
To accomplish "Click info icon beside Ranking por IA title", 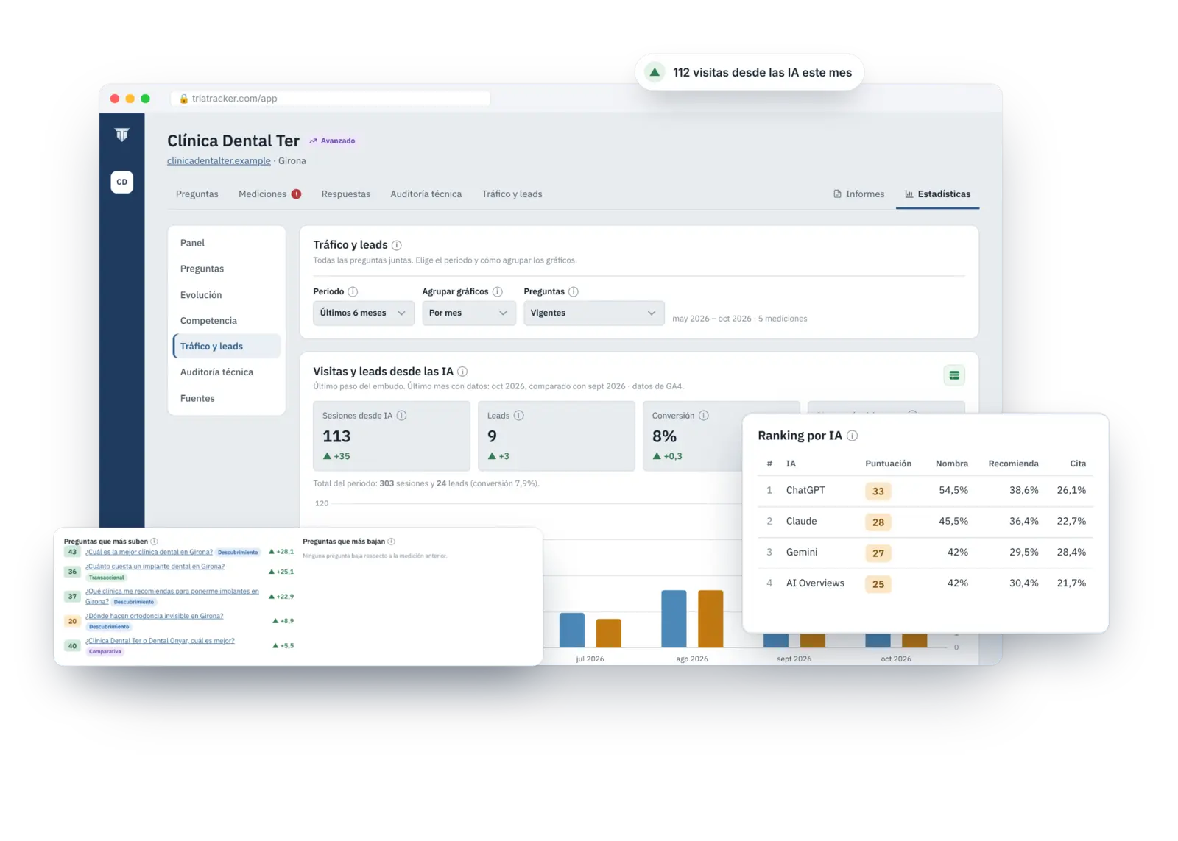I will 853,436.
